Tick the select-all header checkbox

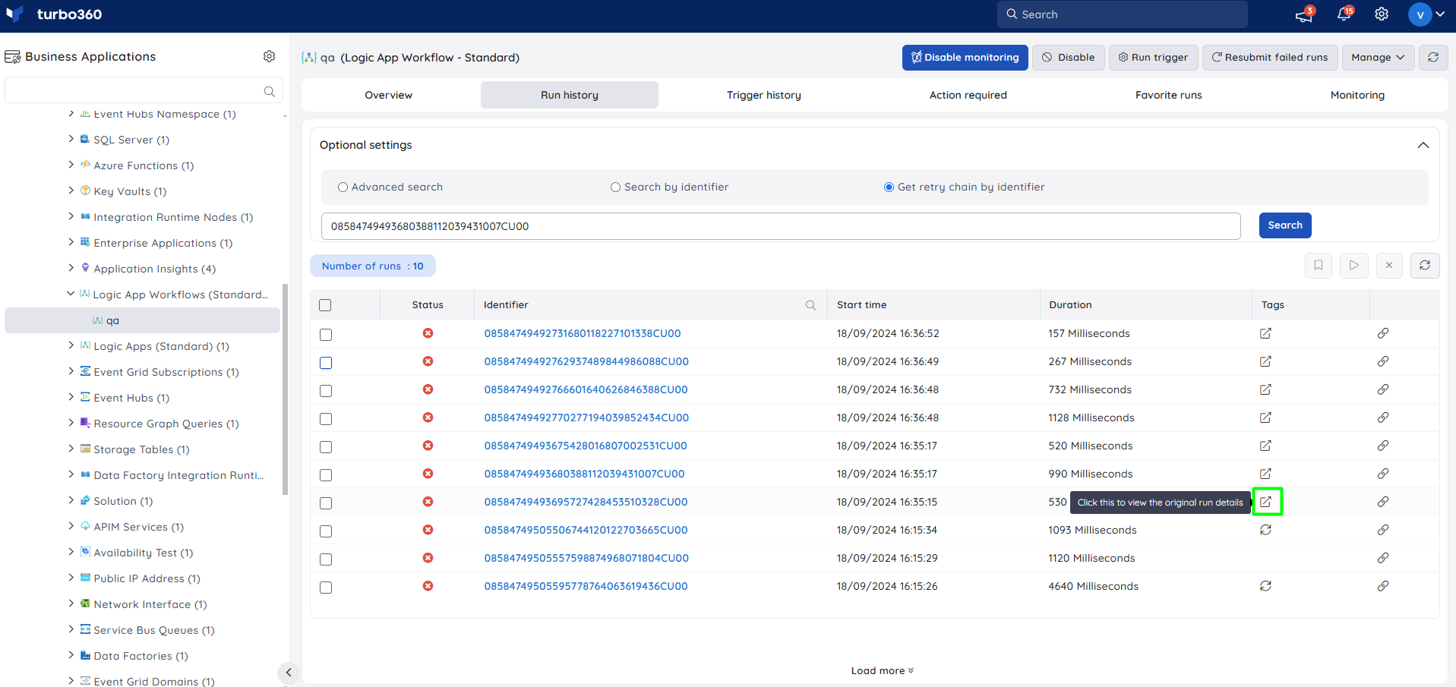tap(325, 305)
